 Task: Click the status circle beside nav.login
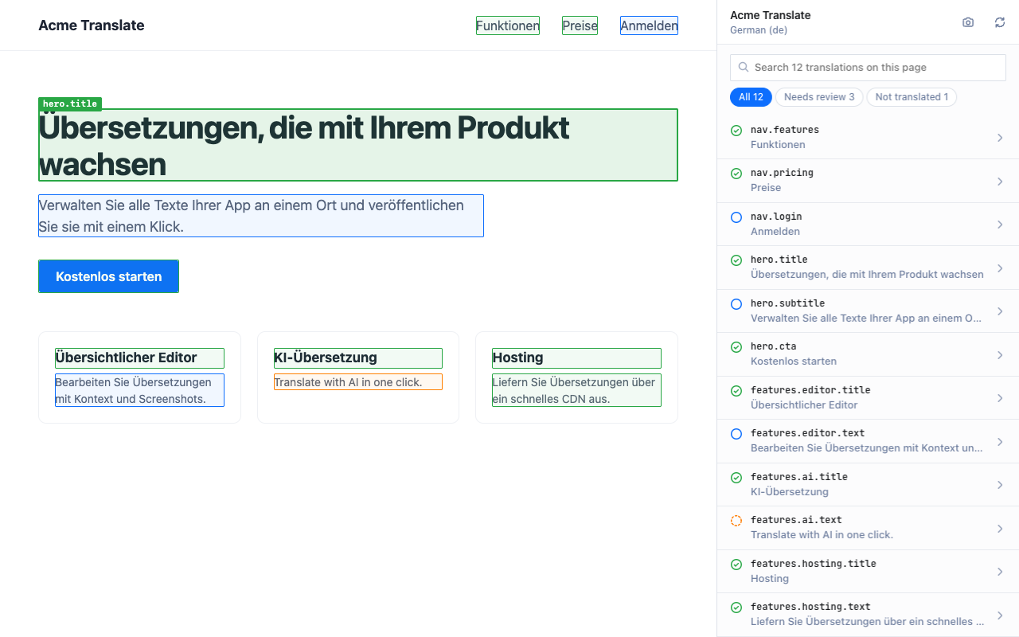(736, 217)
